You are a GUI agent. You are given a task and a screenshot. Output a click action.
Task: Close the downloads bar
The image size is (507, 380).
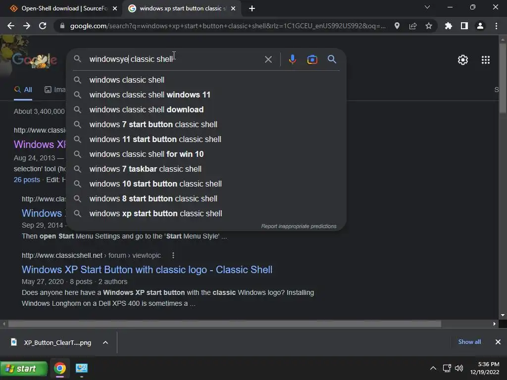click(x=498, y=342)
